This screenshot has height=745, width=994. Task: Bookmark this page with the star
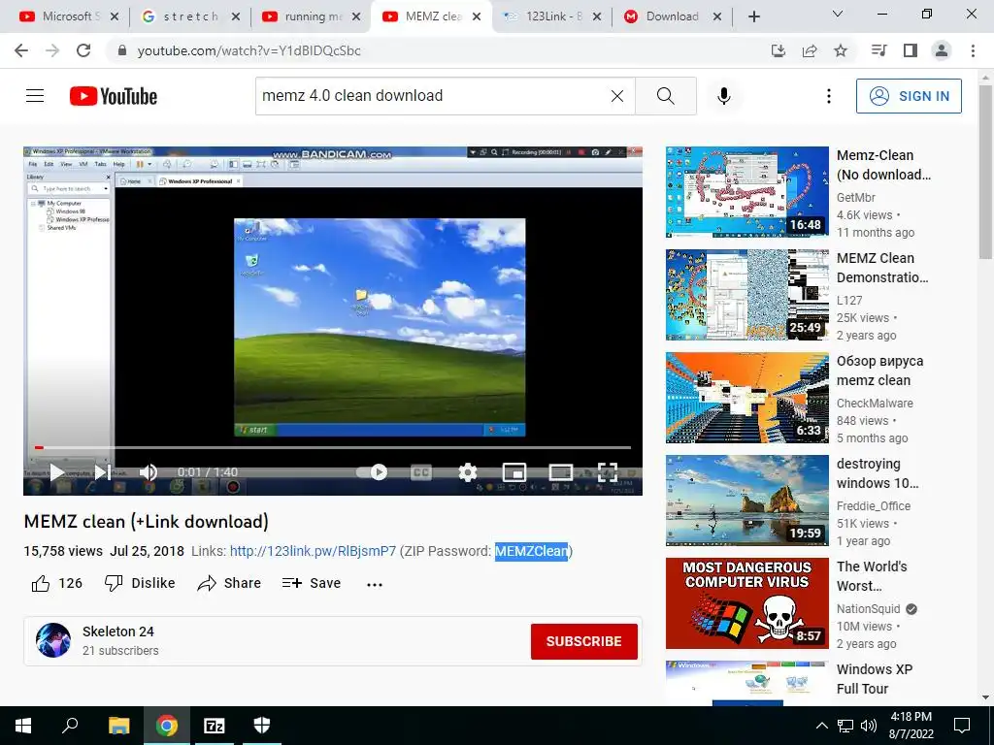click(841, 50)
